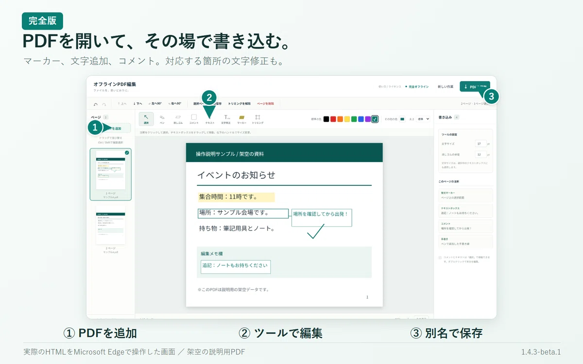Click the undo arrow icon
Viewport: 583px width, 364px height.
[x=96, y=104]
